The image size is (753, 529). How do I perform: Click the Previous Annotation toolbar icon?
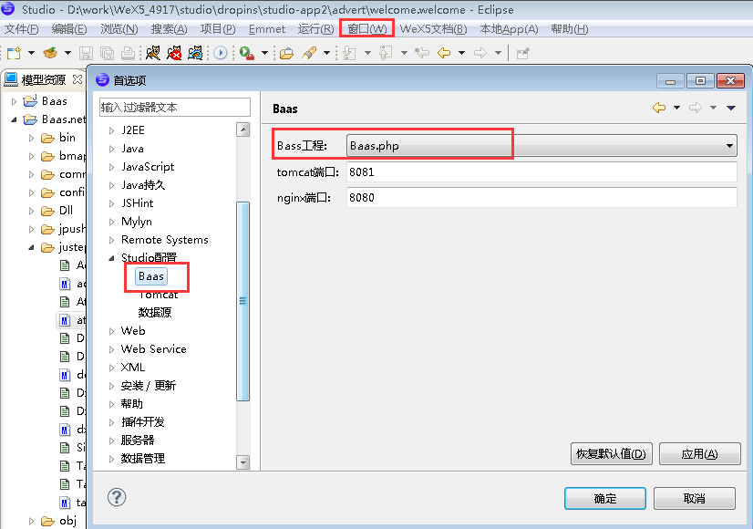(386, 53)
